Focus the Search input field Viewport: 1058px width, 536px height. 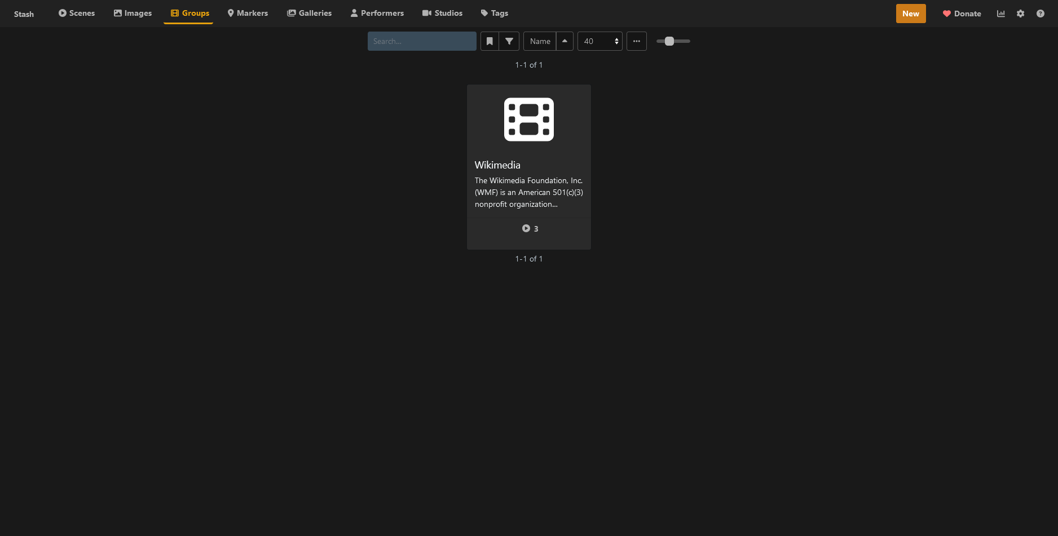pyautogui.click(x=422, y=41)
